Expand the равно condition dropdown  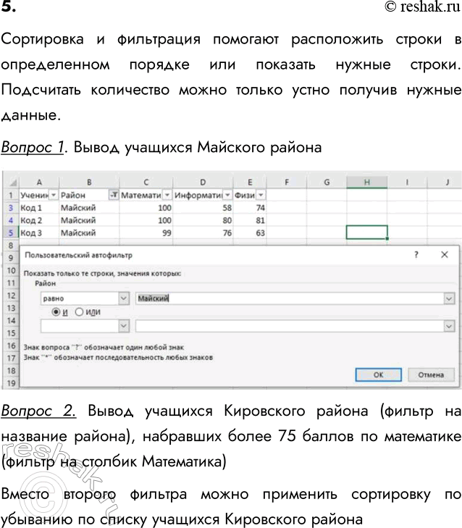point(122,298)
